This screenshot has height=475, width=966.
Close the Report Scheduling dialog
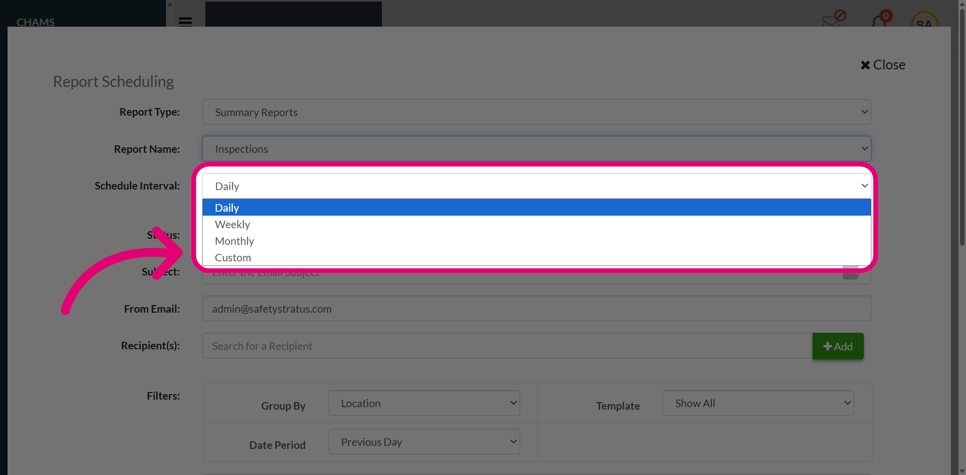coord(882,65)
